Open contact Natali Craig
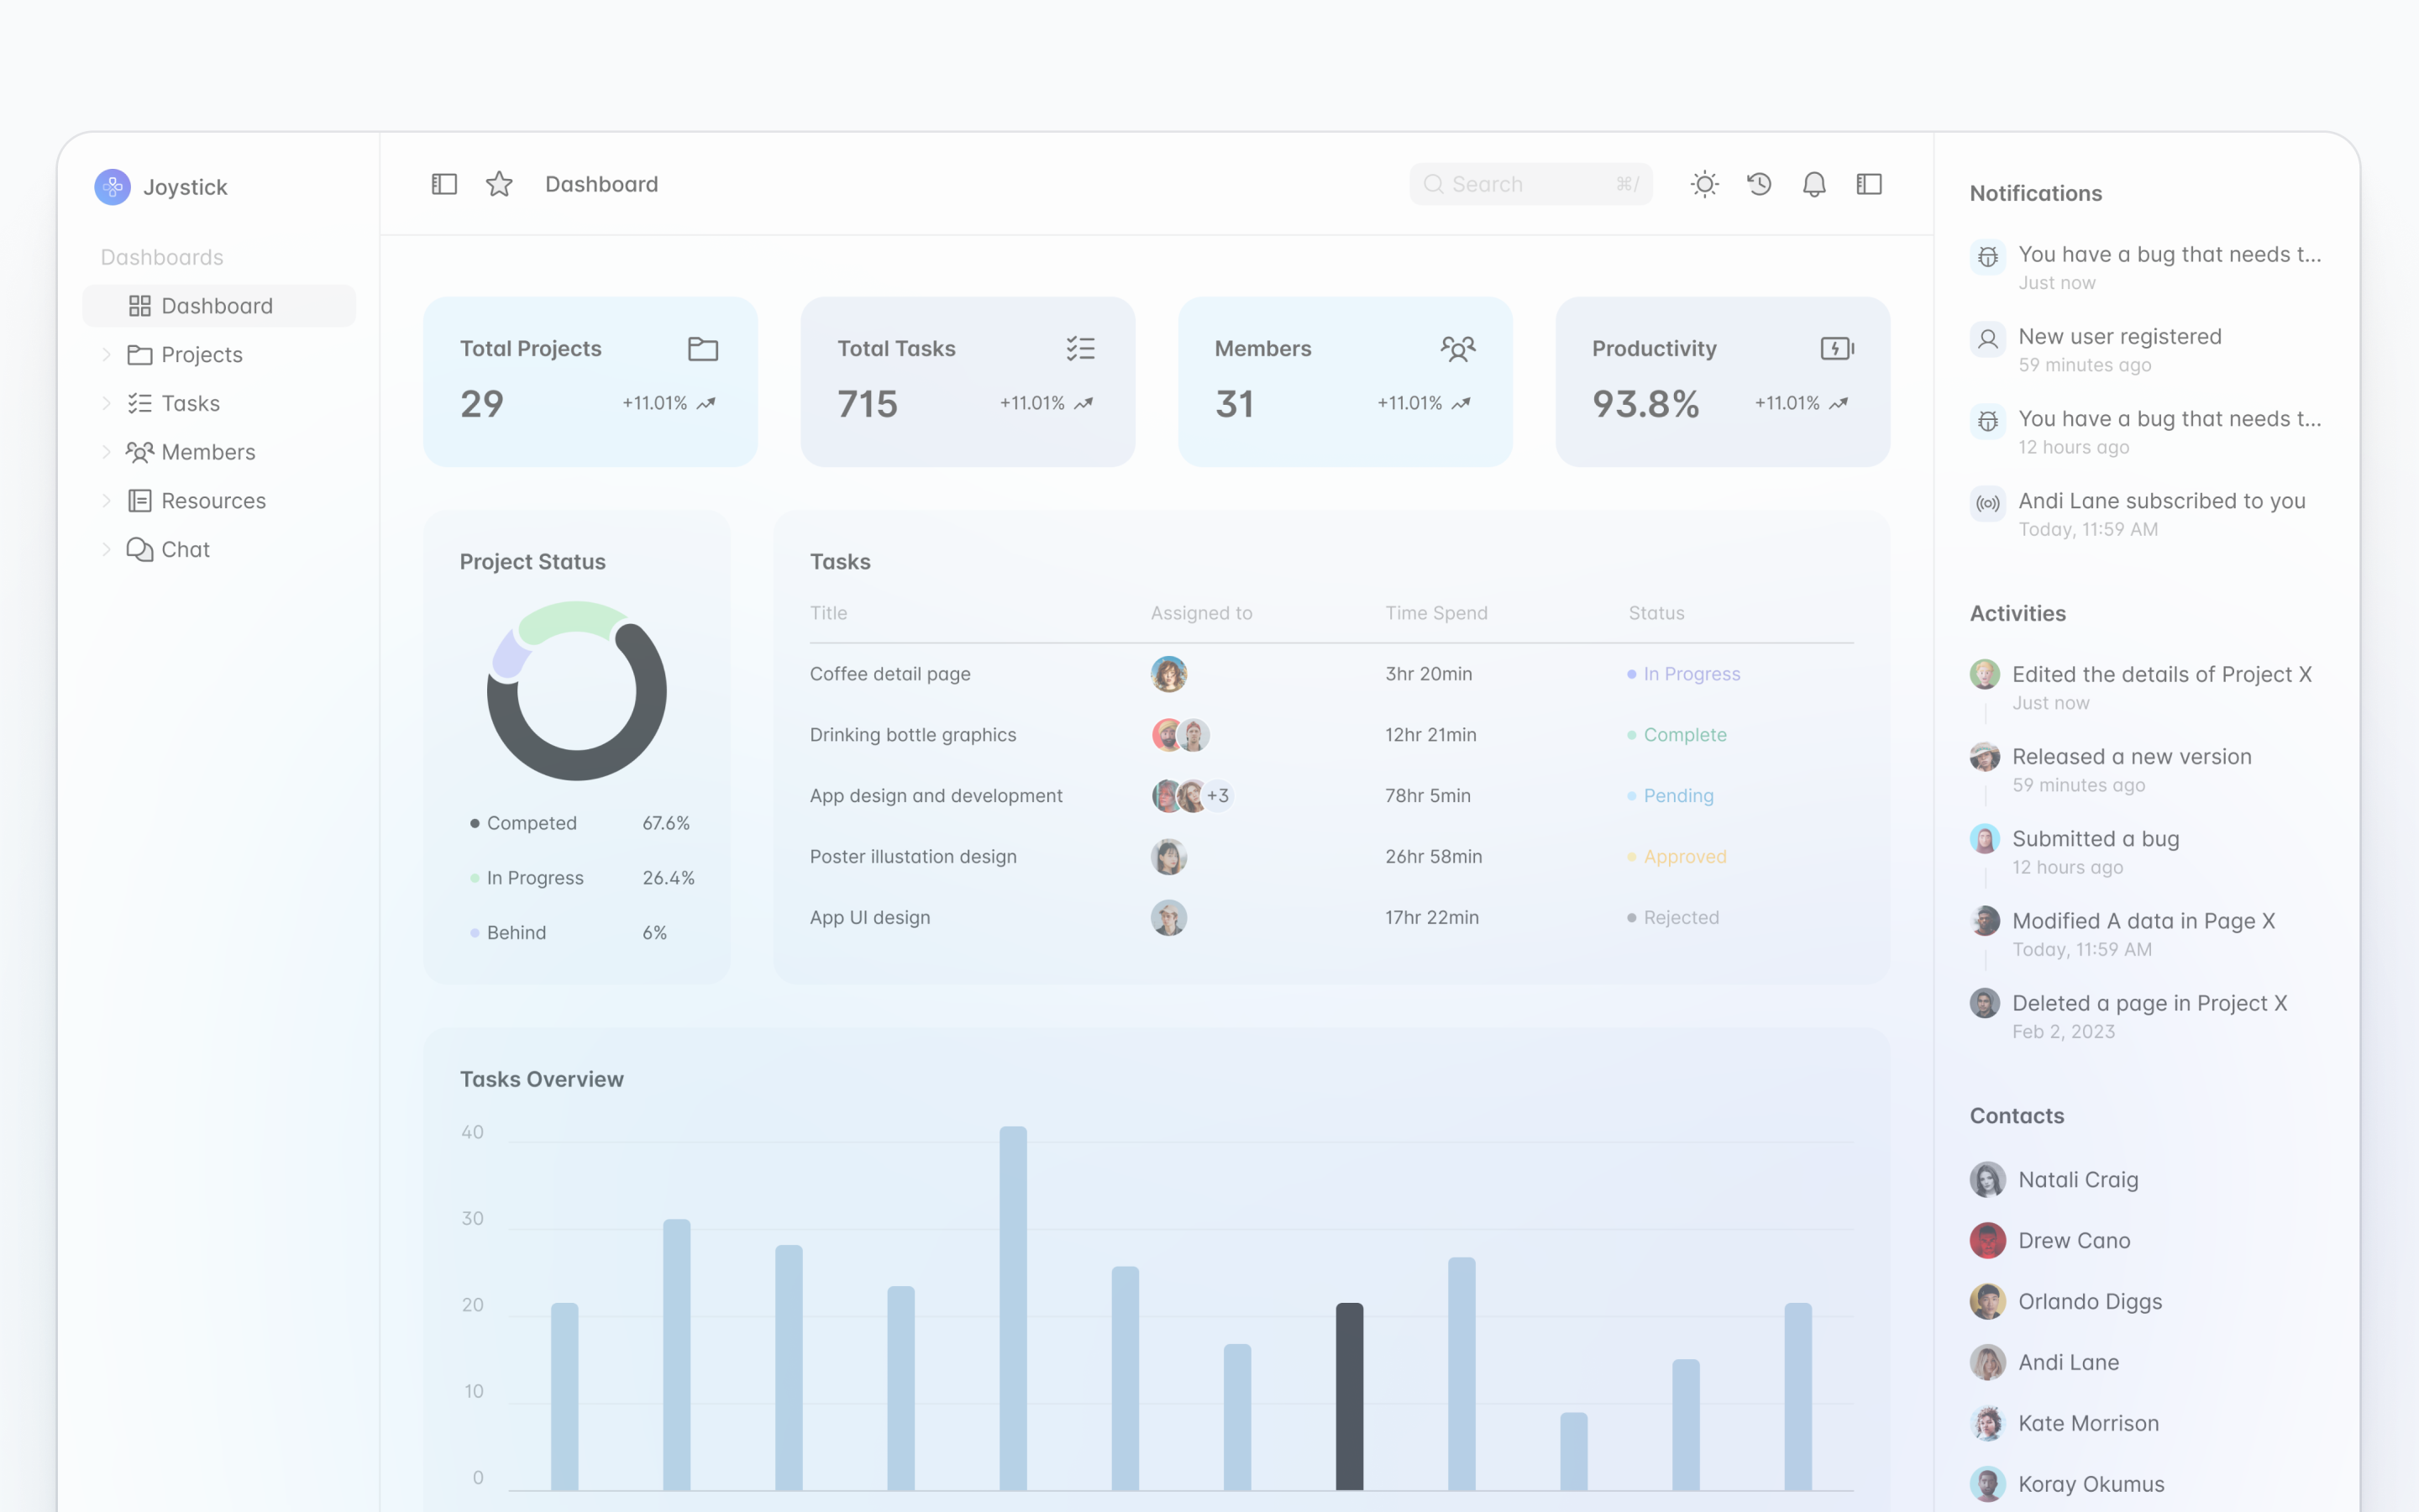The image size is (2419, 1512). pos(2077,1179)
